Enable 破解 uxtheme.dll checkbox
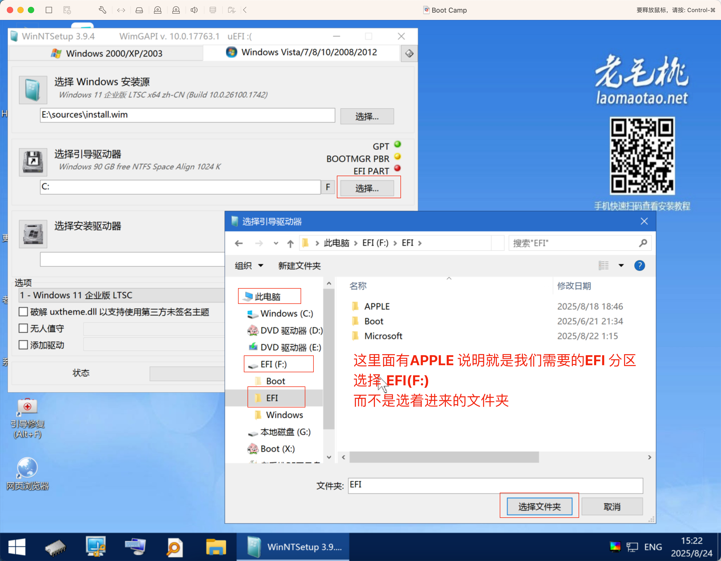The image size is (721, 561). pyautogui.click(x=23, y=312)
